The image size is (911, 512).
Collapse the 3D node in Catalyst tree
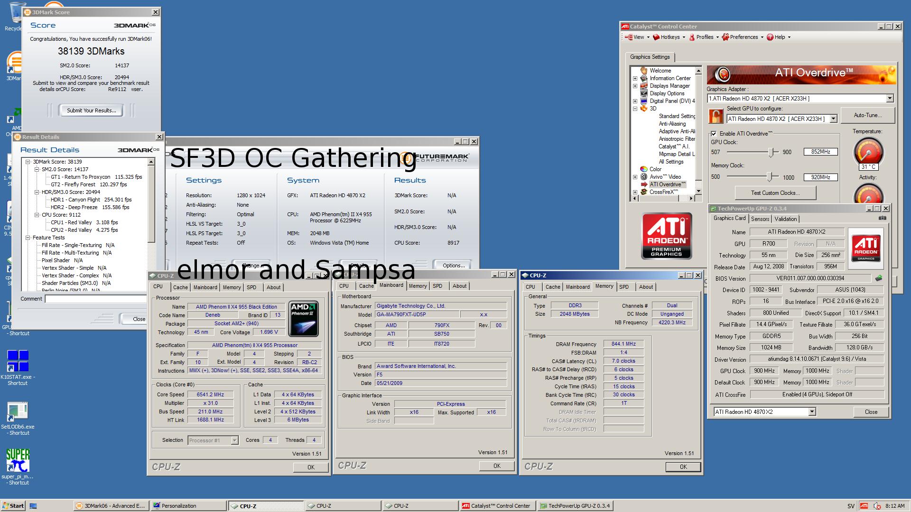pos(635,109)
